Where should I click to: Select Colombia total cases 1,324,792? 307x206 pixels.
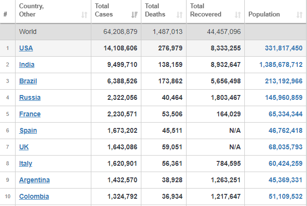click(x=122, y=196)
